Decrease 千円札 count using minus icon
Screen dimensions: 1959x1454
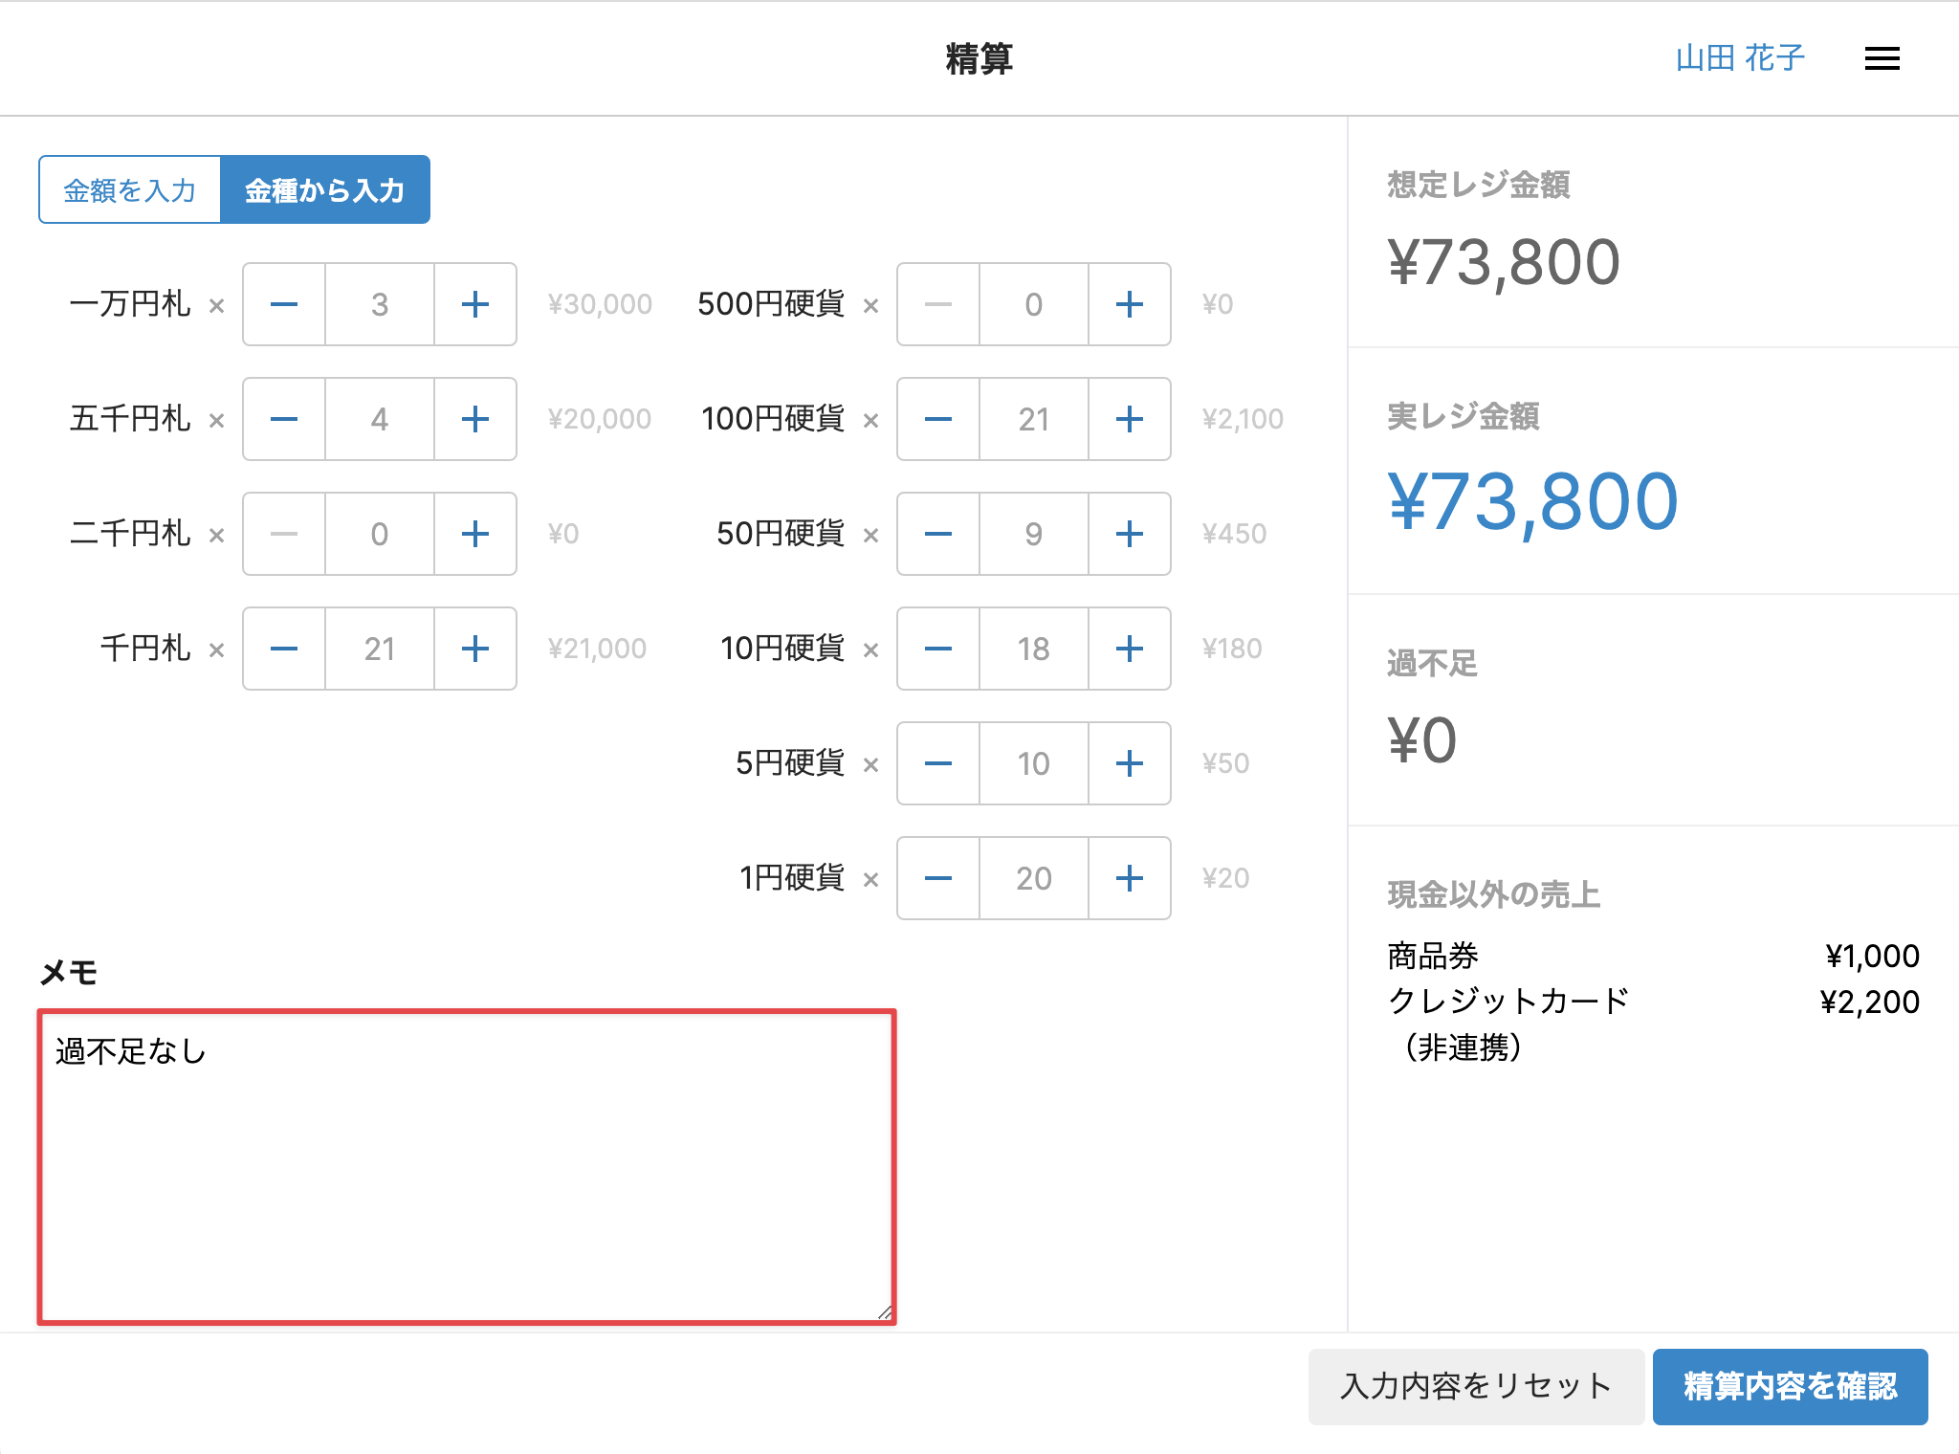284,649
